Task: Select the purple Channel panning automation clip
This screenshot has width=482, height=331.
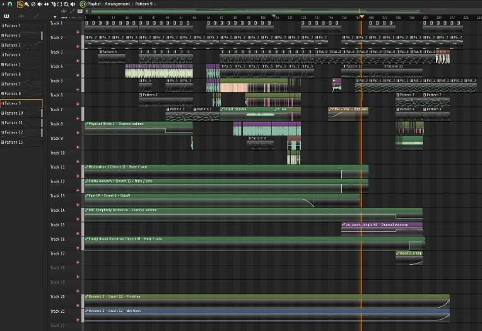Action: pos(382,229)
